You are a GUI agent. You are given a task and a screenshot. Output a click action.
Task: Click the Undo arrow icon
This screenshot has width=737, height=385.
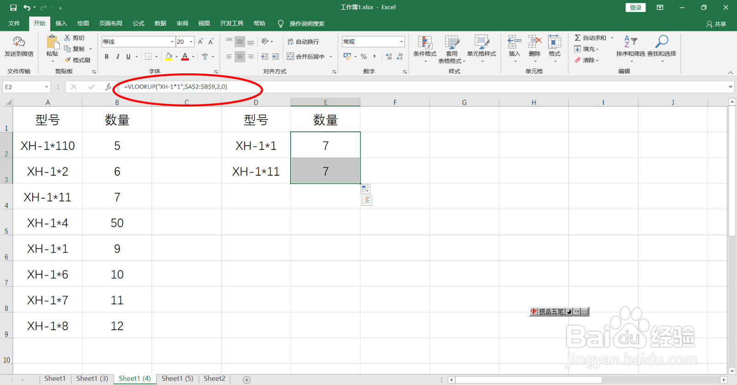(27, 7)
